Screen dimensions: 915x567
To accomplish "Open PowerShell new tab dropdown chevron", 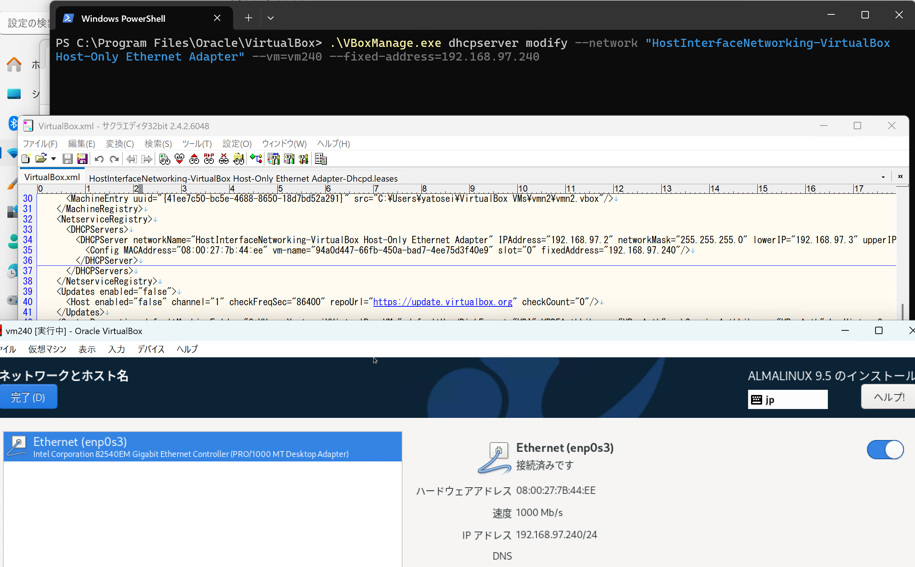I will click(270, 18).
